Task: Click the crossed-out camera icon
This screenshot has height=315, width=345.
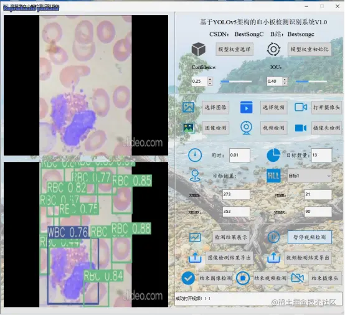Action: click(298, 278)
